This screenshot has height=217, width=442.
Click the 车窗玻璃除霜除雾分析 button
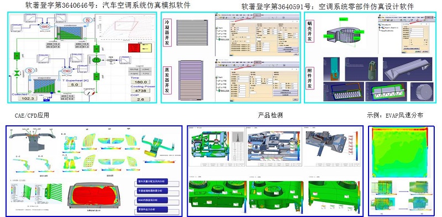(152, 191)
